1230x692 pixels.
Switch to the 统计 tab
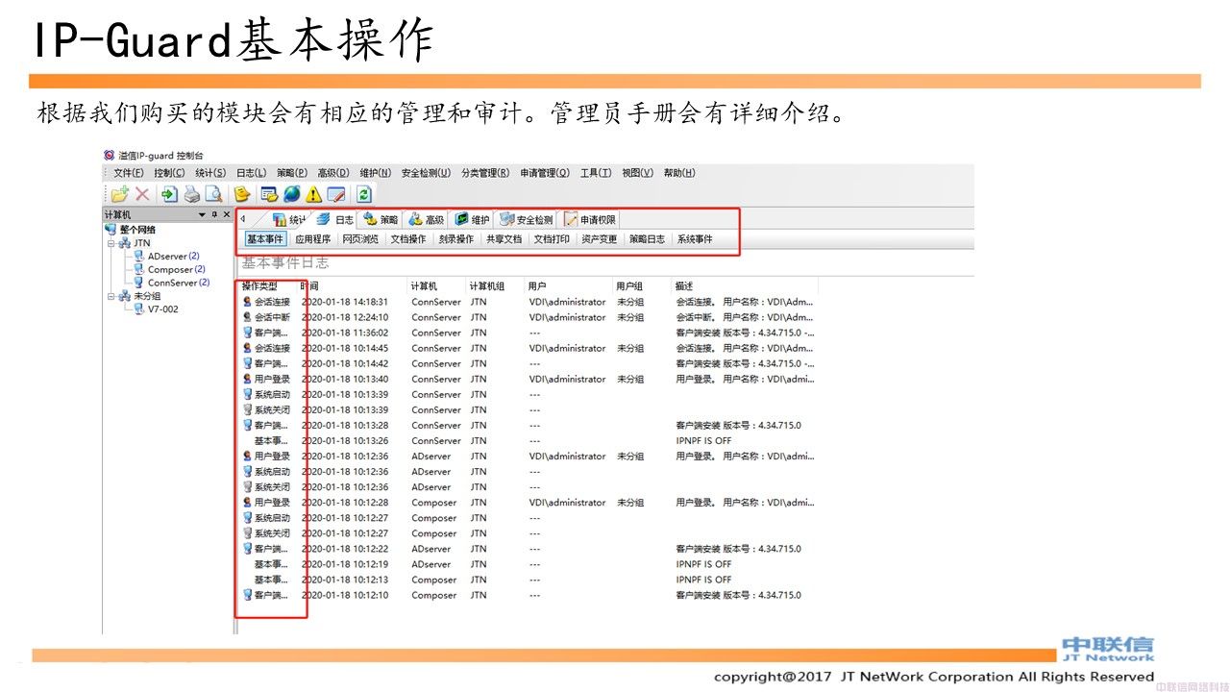click(289, 220)
